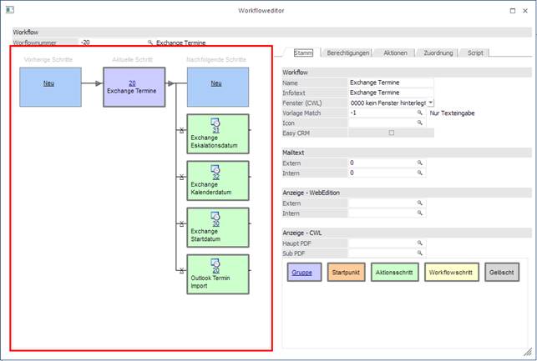Open lookup for Vorlage Match field
The image size is (537, 361).
pyautogui.click(x=421, y=113)
